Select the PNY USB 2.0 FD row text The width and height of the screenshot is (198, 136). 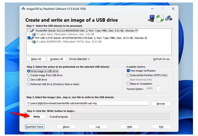click(91, 38)
